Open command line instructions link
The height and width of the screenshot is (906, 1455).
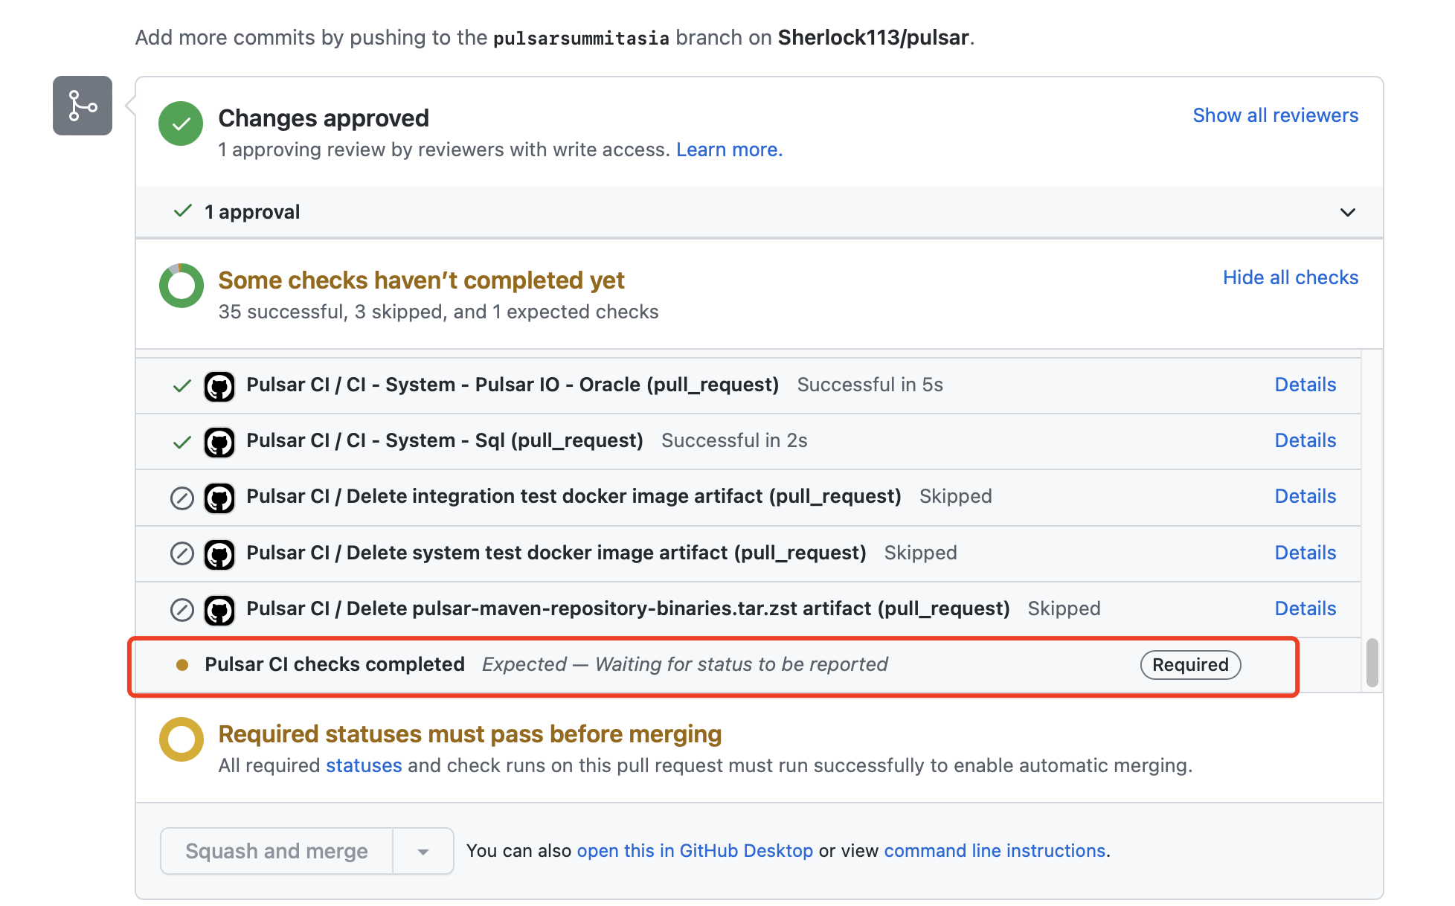click(x=995, y=851)
